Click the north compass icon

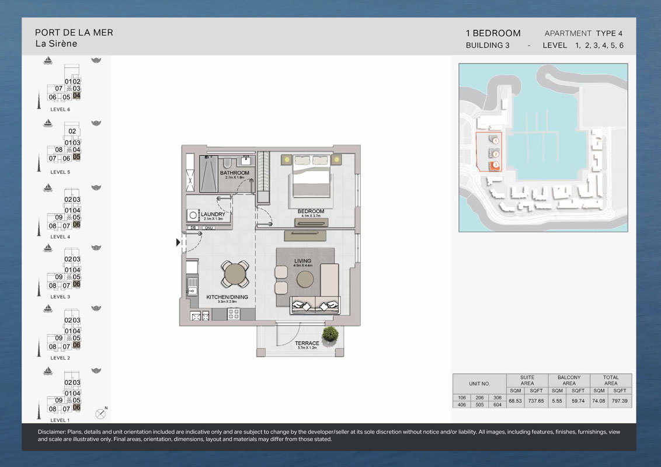(x=101, y=413)
